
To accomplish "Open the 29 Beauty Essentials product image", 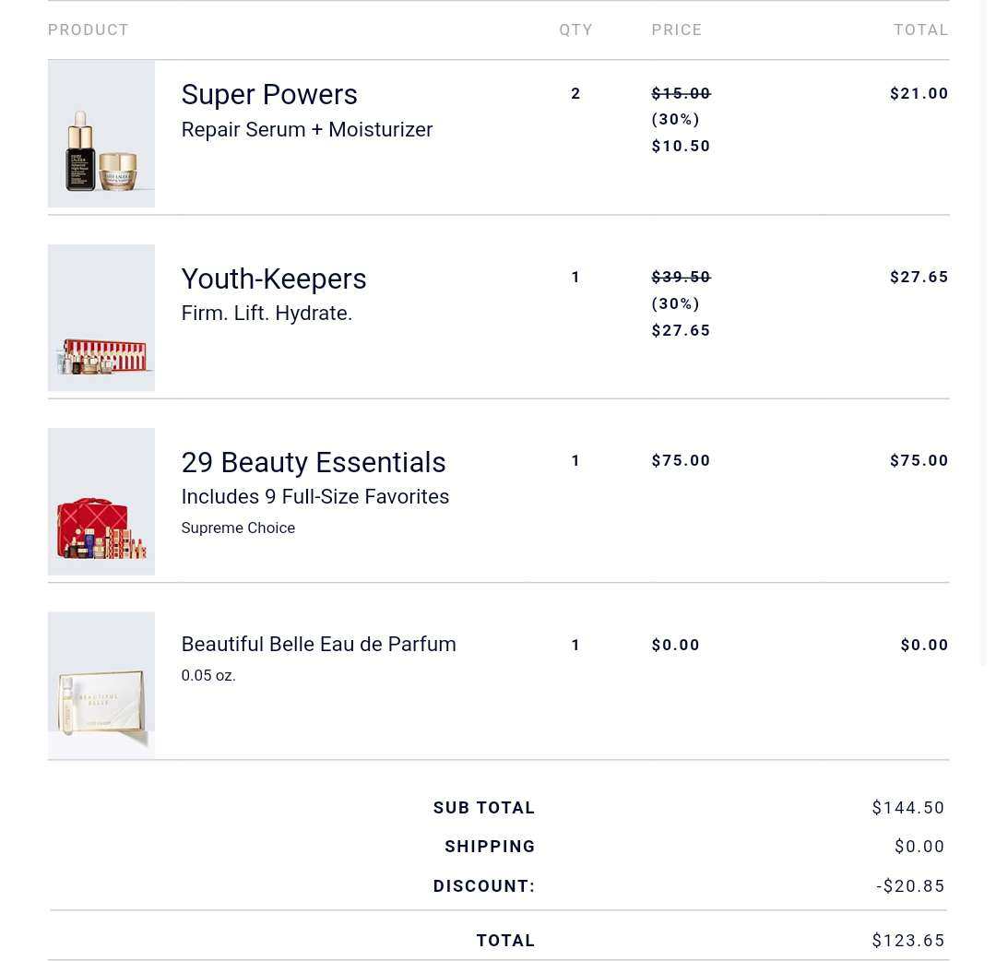I will click(x=101, y=501).
